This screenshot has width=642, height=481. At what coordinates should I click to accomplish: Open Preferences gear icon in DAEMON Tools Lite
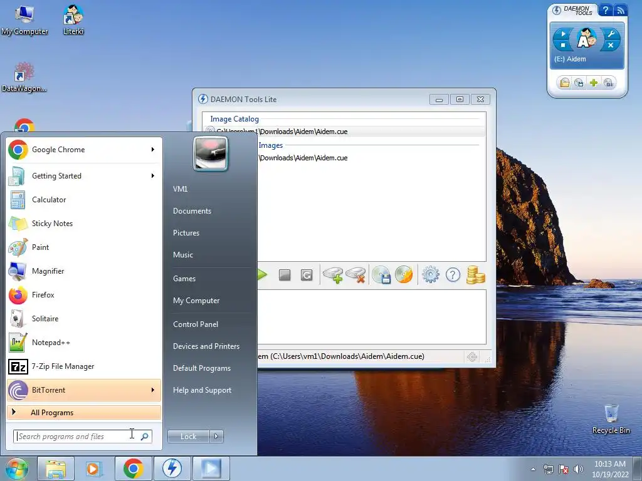pos(431,275)
